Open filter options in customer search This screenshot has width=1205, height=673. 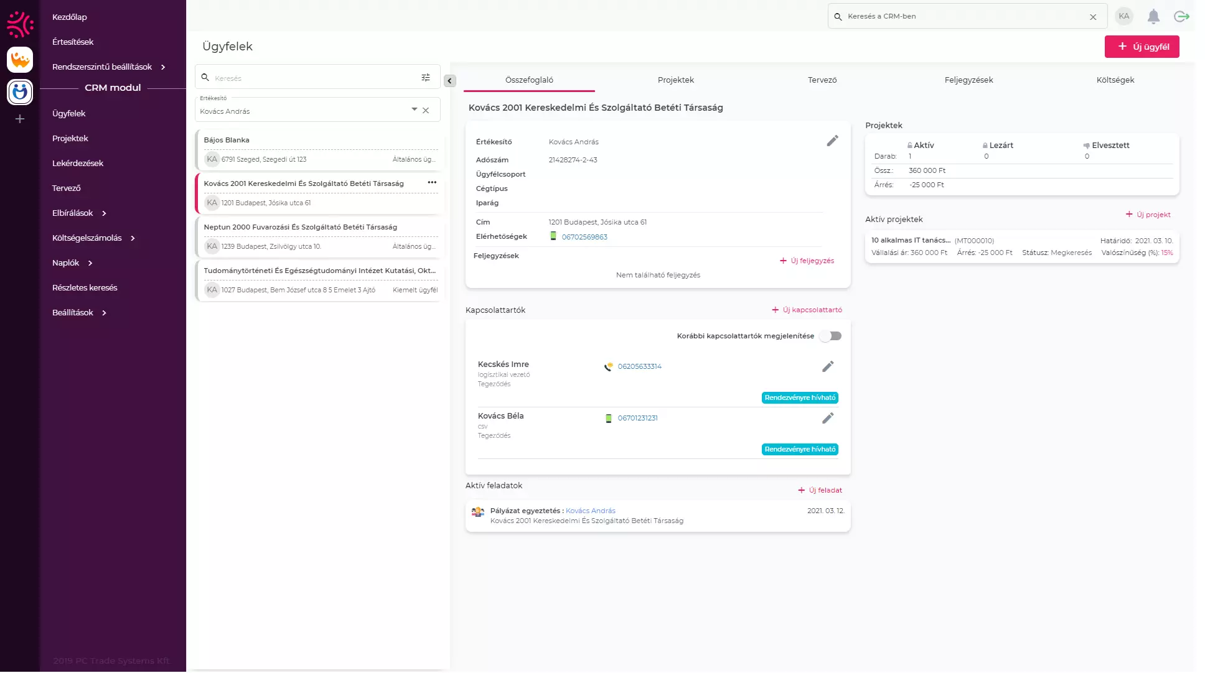point(426,78)
